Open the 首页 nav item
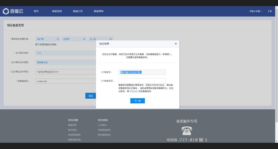The height and width of the screenshot is (149, 278). pos(36,11)
